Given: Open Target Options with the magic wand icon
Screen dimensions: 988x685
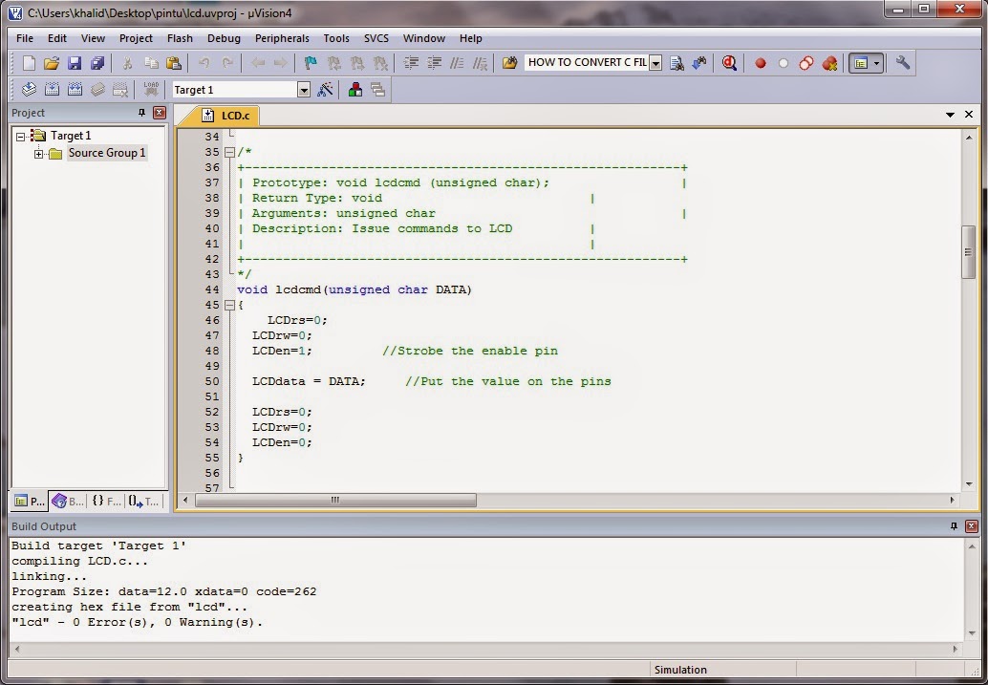Looking at the screenshot, I should click(325, 90).
